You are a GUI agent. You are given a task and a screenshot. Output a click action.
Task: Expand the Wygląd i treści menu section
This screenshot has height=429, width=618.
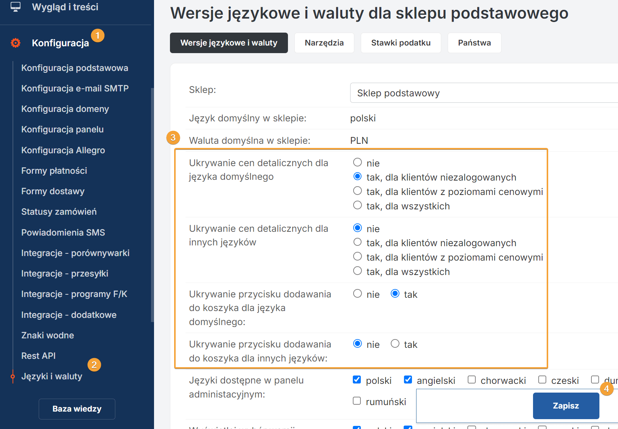(65, 7)
